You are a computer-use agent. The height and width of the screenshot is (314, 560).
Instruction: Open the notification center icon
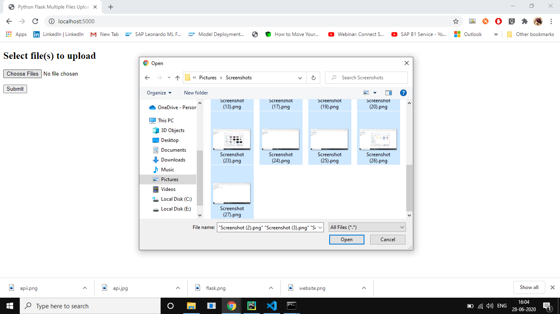[x=546, y=306]
